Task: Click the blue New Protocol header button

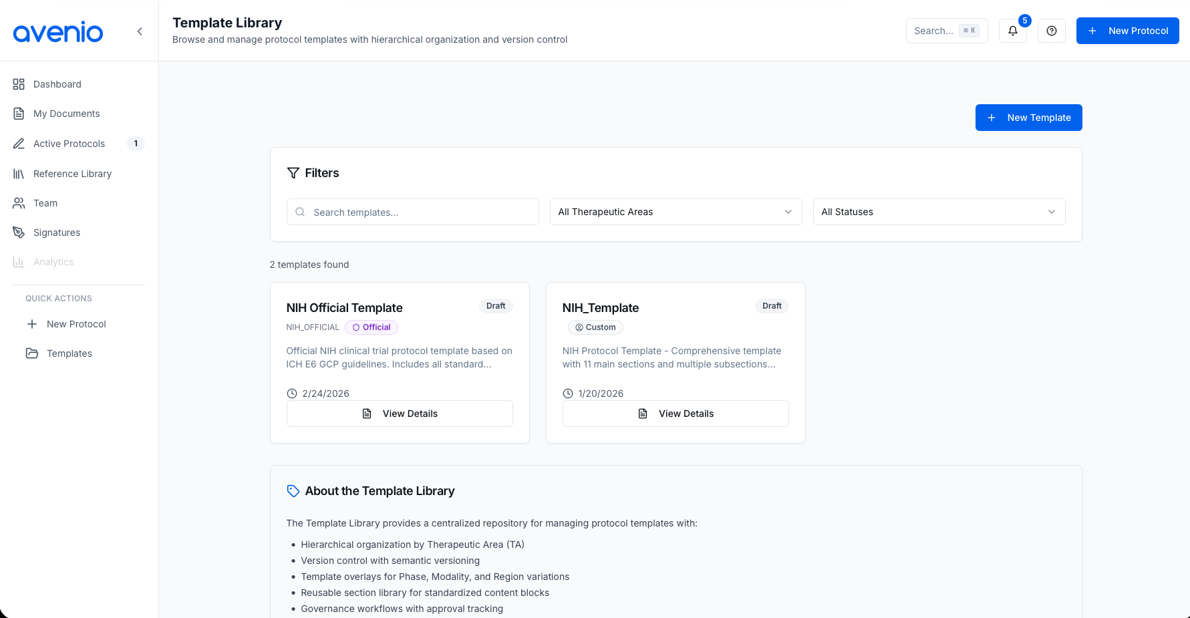Action: click(1127, 31)
